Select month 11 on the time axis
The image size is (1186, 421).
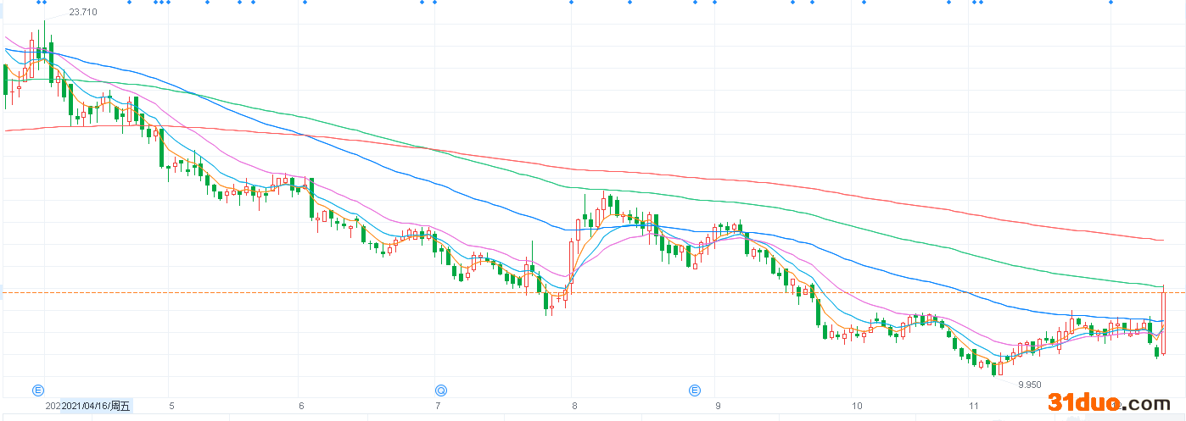point(973,406)
